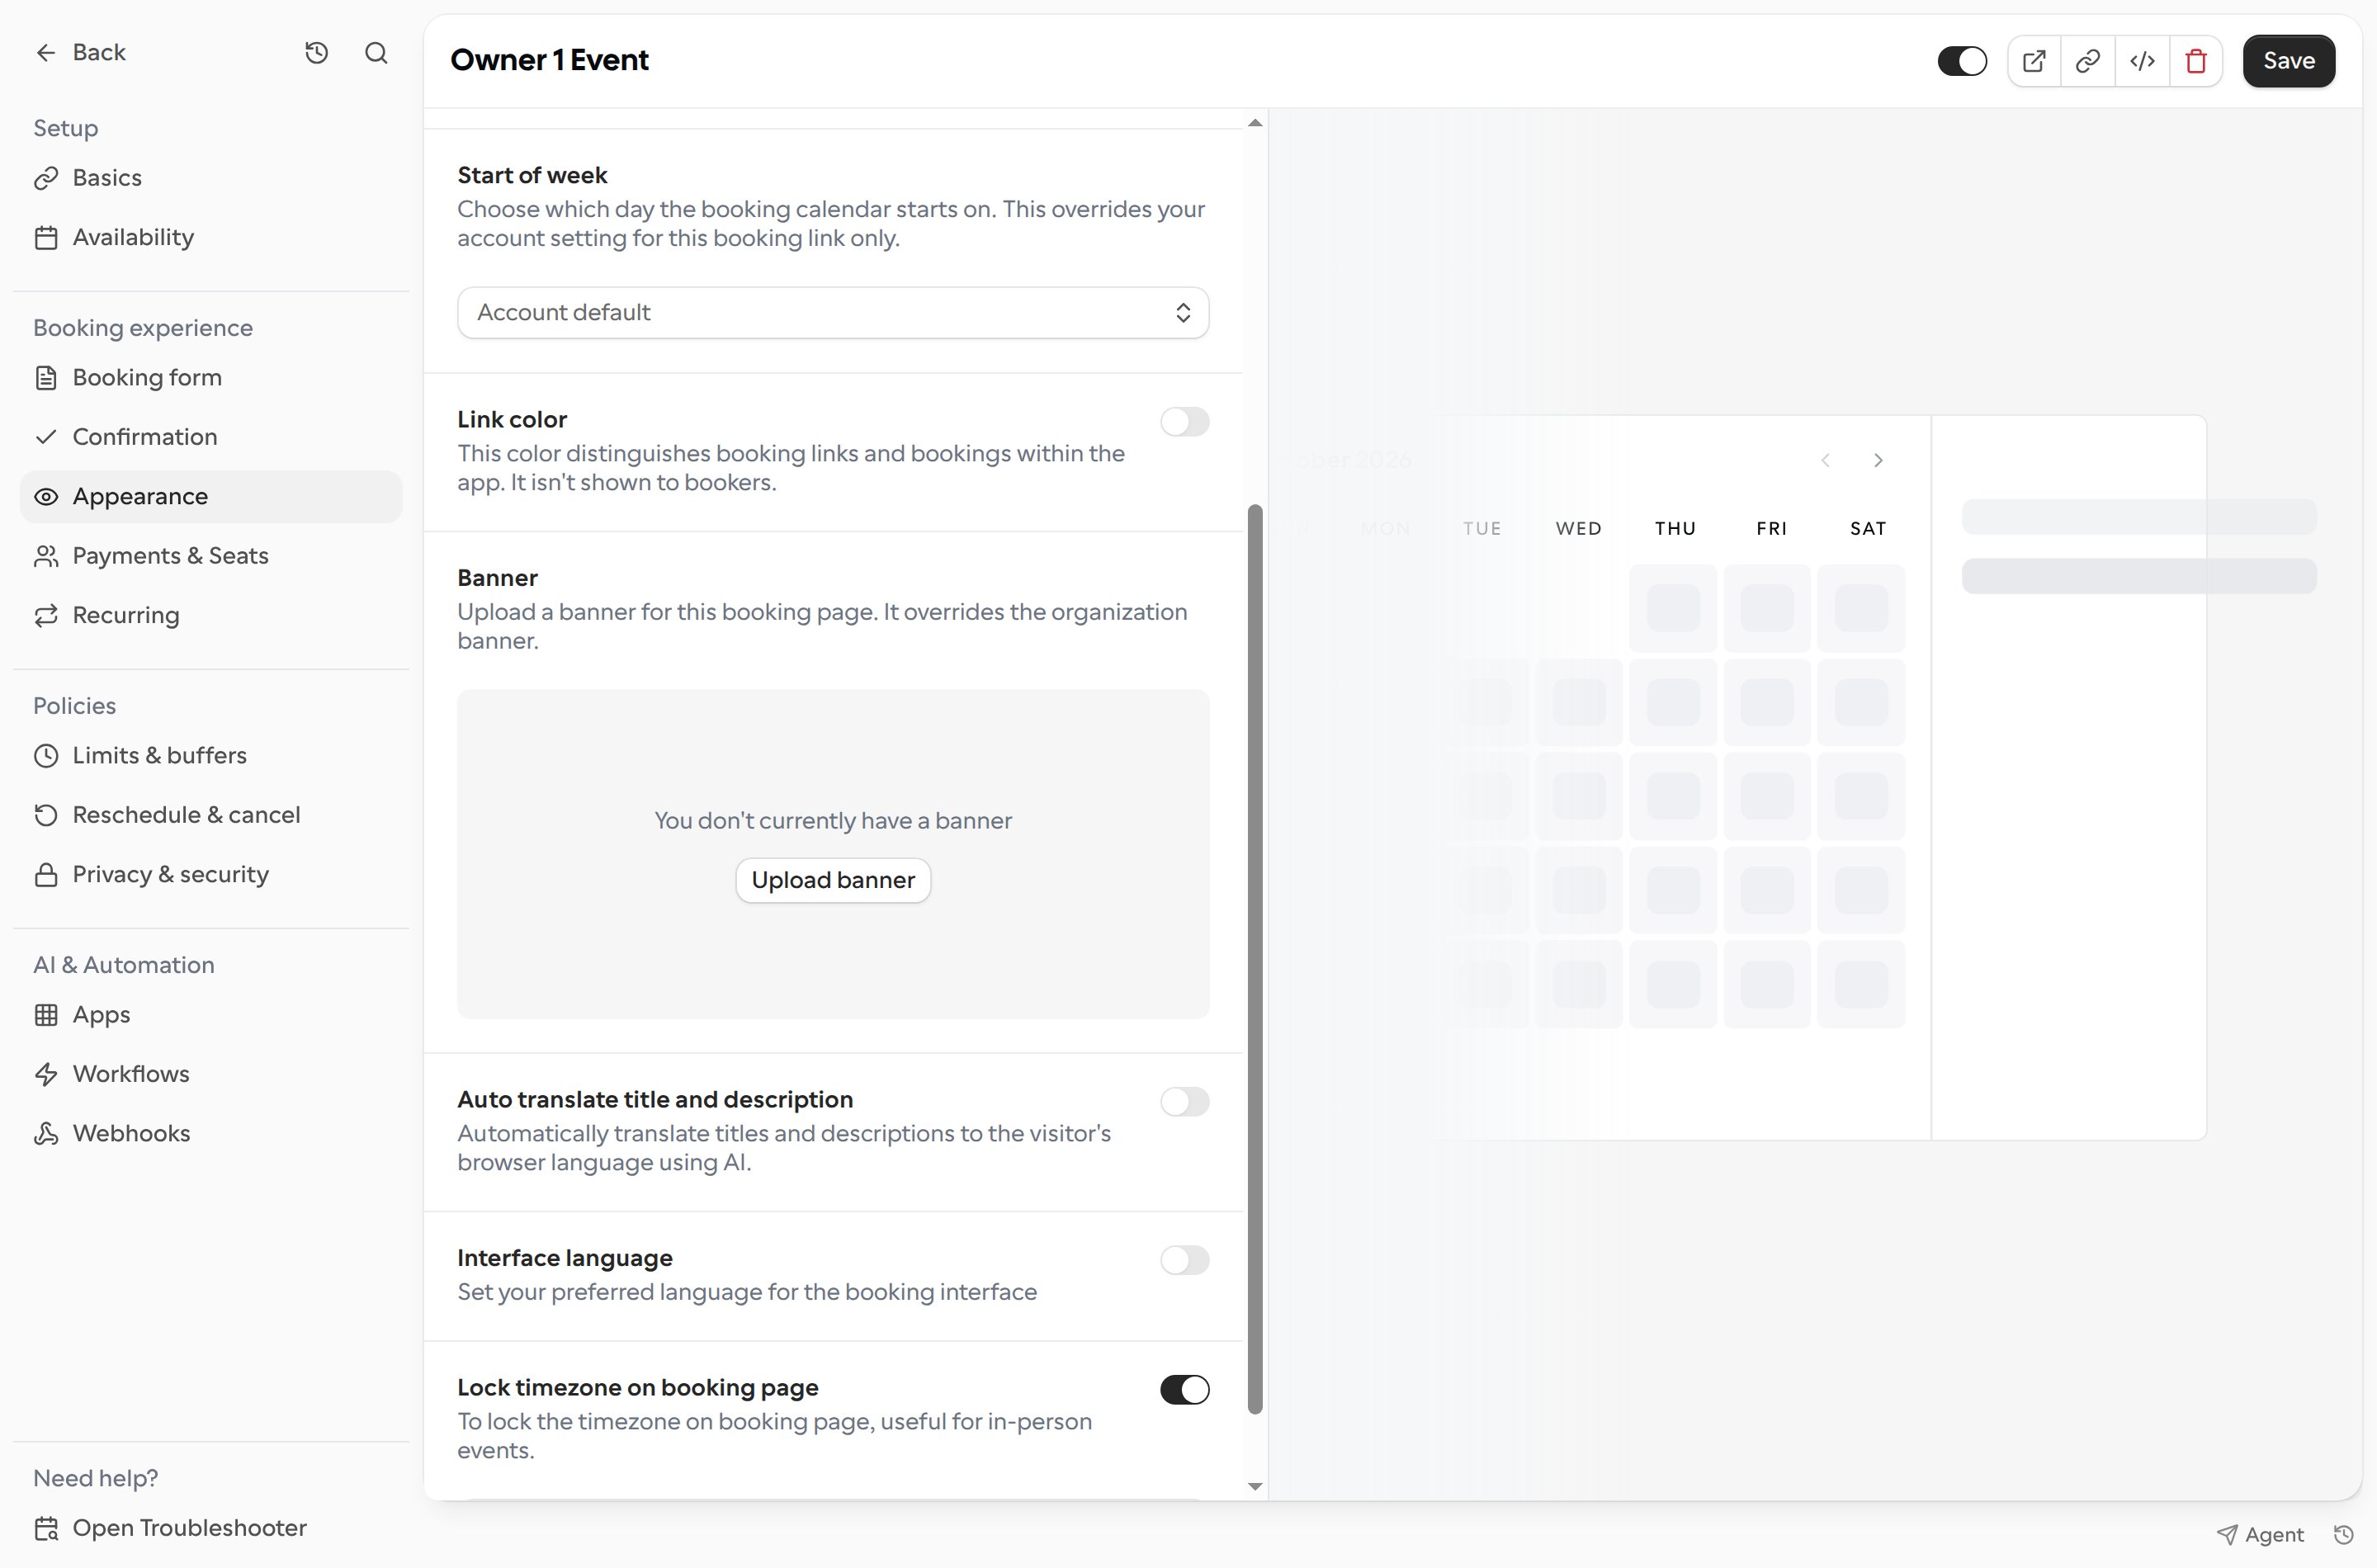Disable Lock timezone on booking page
The width and height of the screenshot is (2377, 1568).
tap(1185, 1390)
